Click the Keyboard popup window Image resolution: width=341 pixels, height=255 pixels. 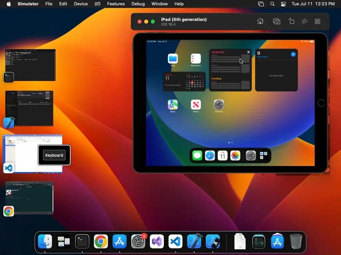pyautogui.click(x=54, y=155)
